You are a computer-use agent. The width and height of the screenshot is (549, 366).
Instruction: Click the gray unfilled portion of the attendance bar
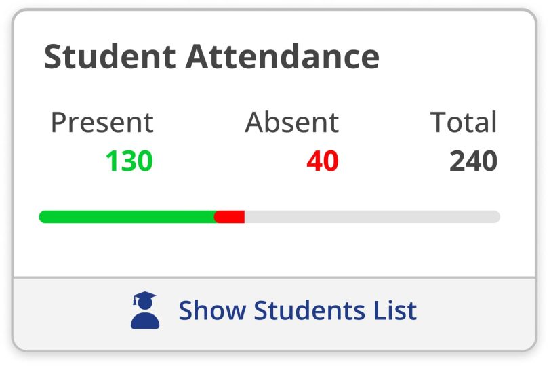click(x=371, y=217)
